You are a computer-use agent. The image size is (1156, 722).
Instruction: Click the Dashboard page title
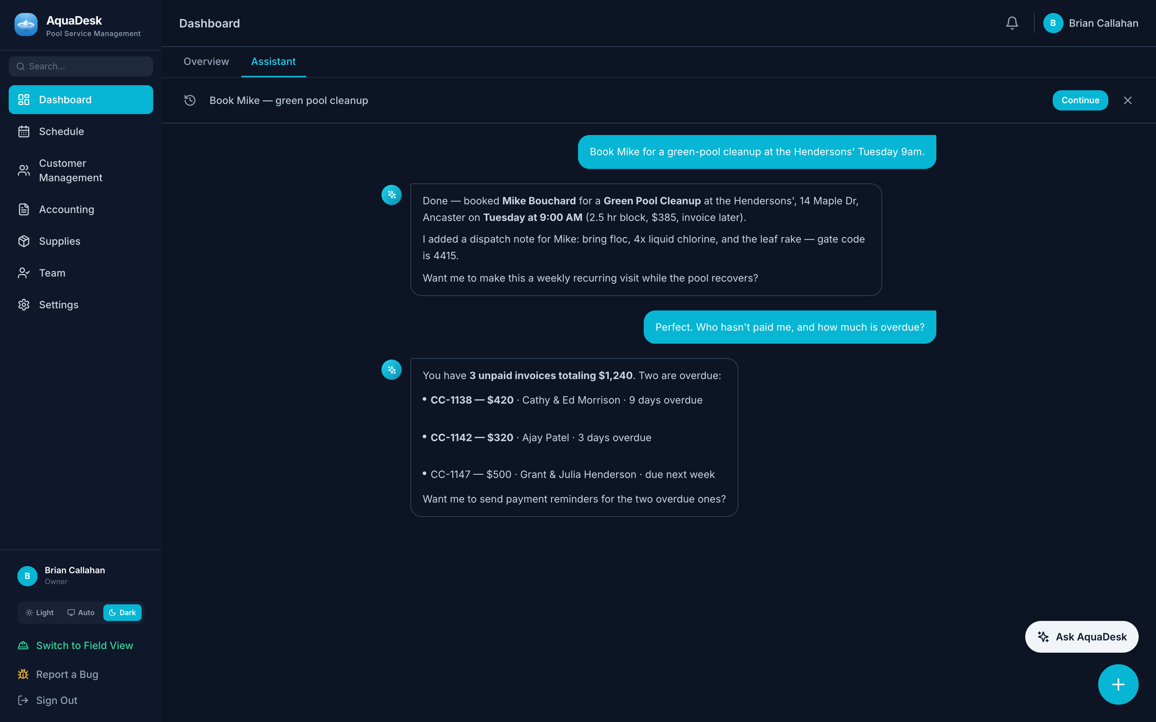[x=209, y=23]
